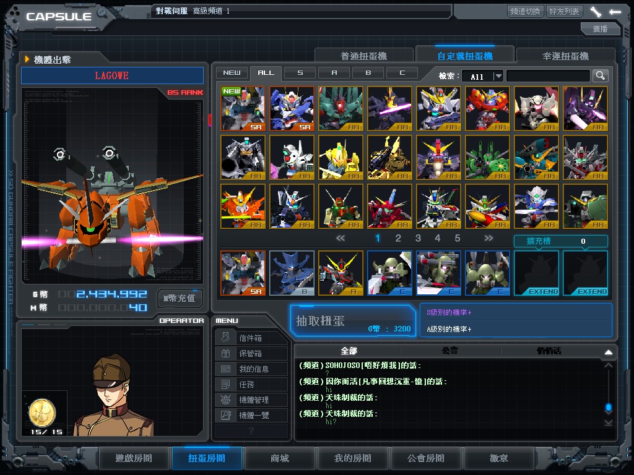The width and height of the screenshot is (634, 475).
Task: Go to 遊戲房間 game room
Action: [134, 458]
